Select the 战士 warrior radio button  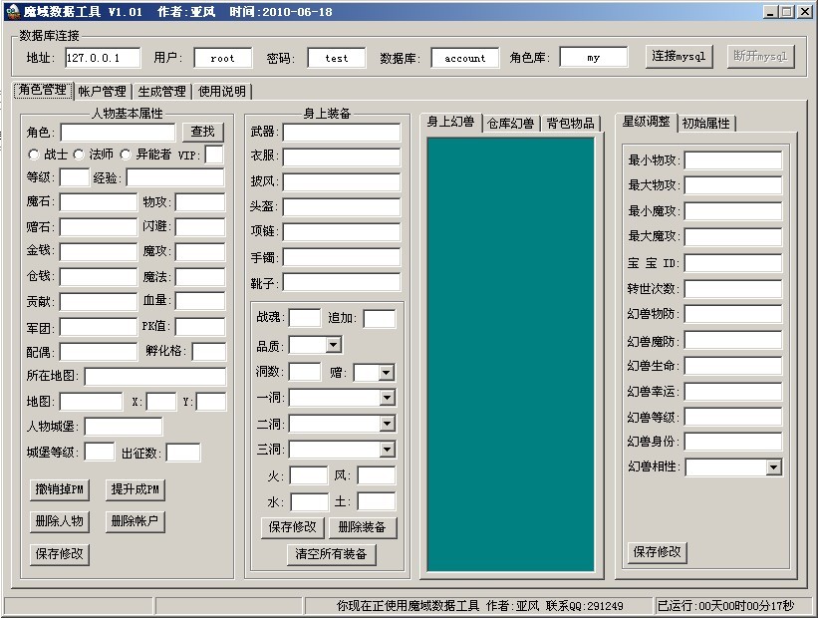[33, 154]
